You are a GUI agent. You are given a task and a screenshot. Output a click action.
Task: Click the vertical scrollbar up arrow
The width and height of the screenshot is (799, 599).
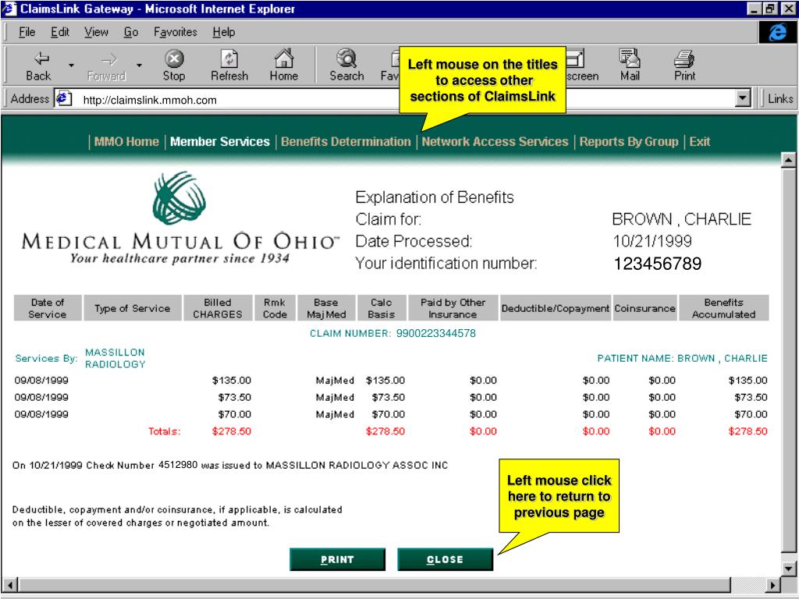pyautogui.click(x=788, y=160)
